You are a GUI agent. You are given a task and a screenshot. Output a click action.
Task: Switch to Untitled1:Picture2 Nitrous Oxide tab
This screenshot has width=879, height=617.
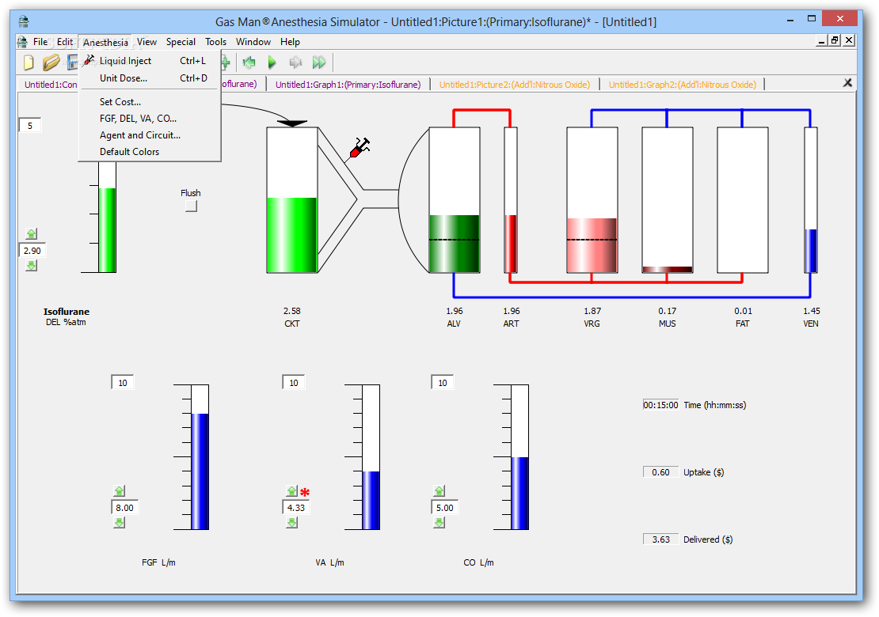click(x=515, y=85)
